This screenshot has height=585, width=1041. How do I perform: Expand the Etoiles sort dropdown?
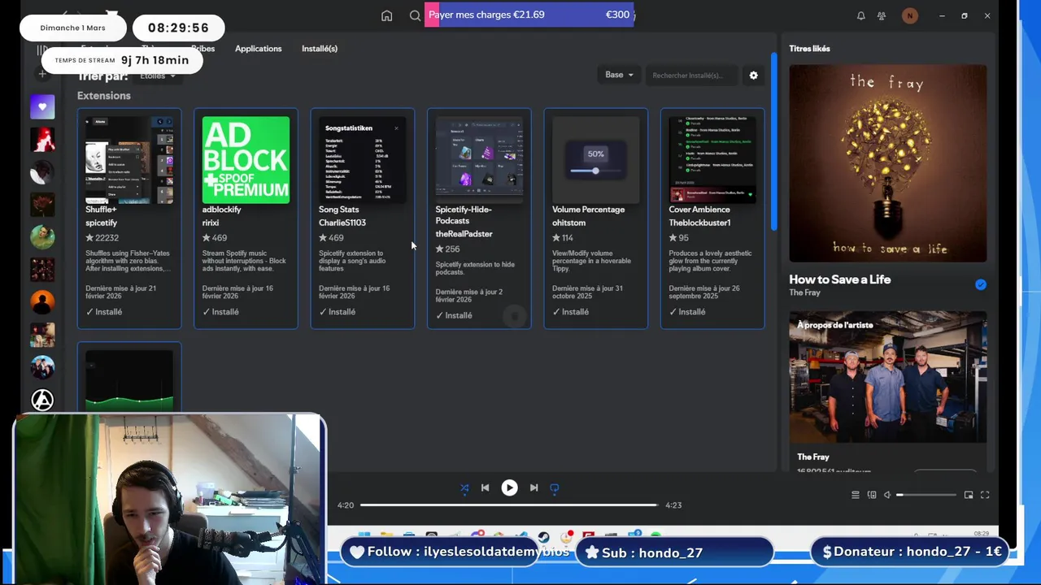[x=157, y=76]
